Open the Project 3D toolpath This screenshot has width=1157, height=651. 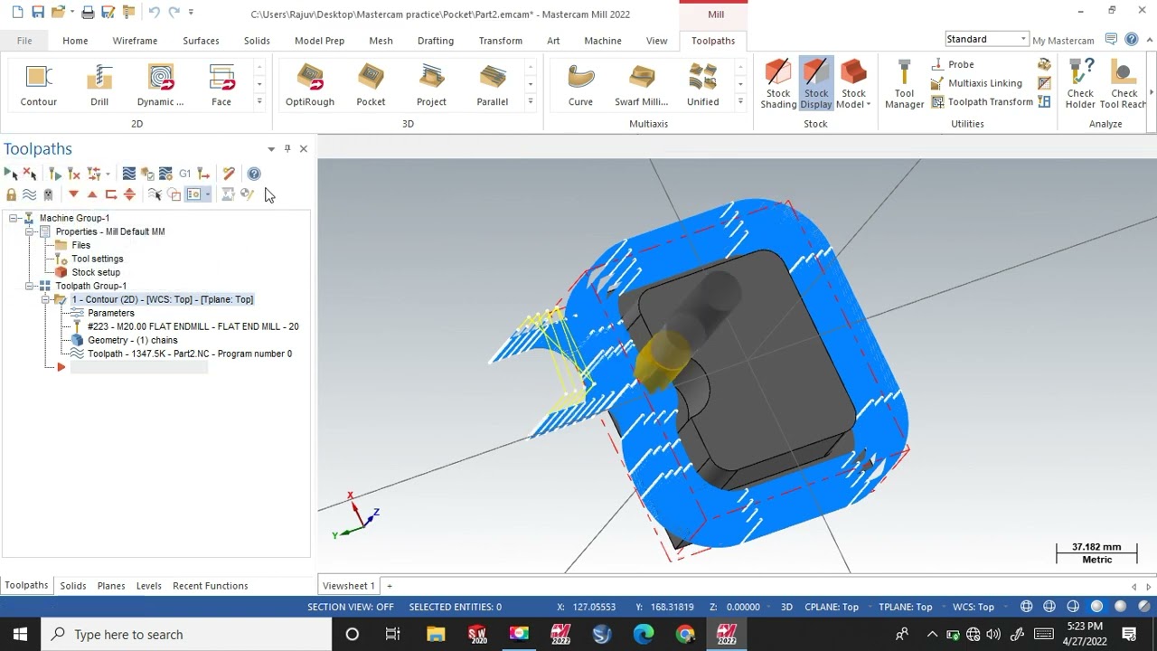(x=431, y=86)
